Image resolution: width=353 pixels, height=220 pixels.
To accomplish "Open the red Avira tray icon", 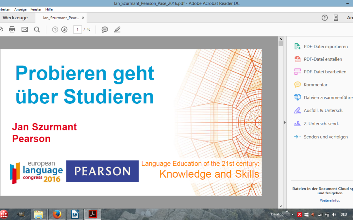I will (299, 214).
